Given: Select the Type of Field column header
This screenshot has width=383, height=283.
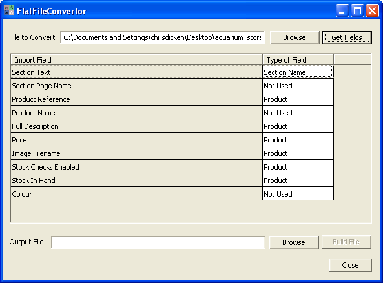Looking at the screenshot, I should pyautogui.click(x=298, y=60).
